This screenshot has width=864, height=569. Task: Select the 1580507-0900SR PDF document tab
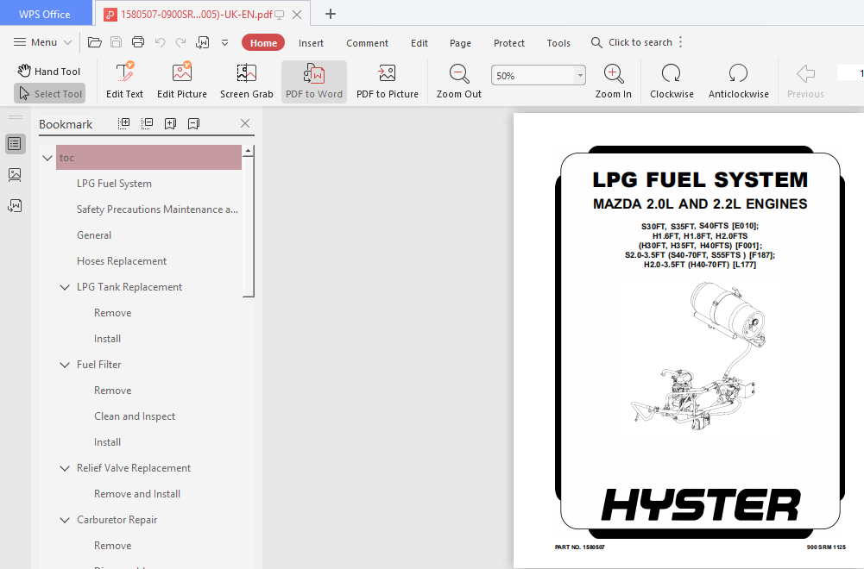(x=196, y=15)
